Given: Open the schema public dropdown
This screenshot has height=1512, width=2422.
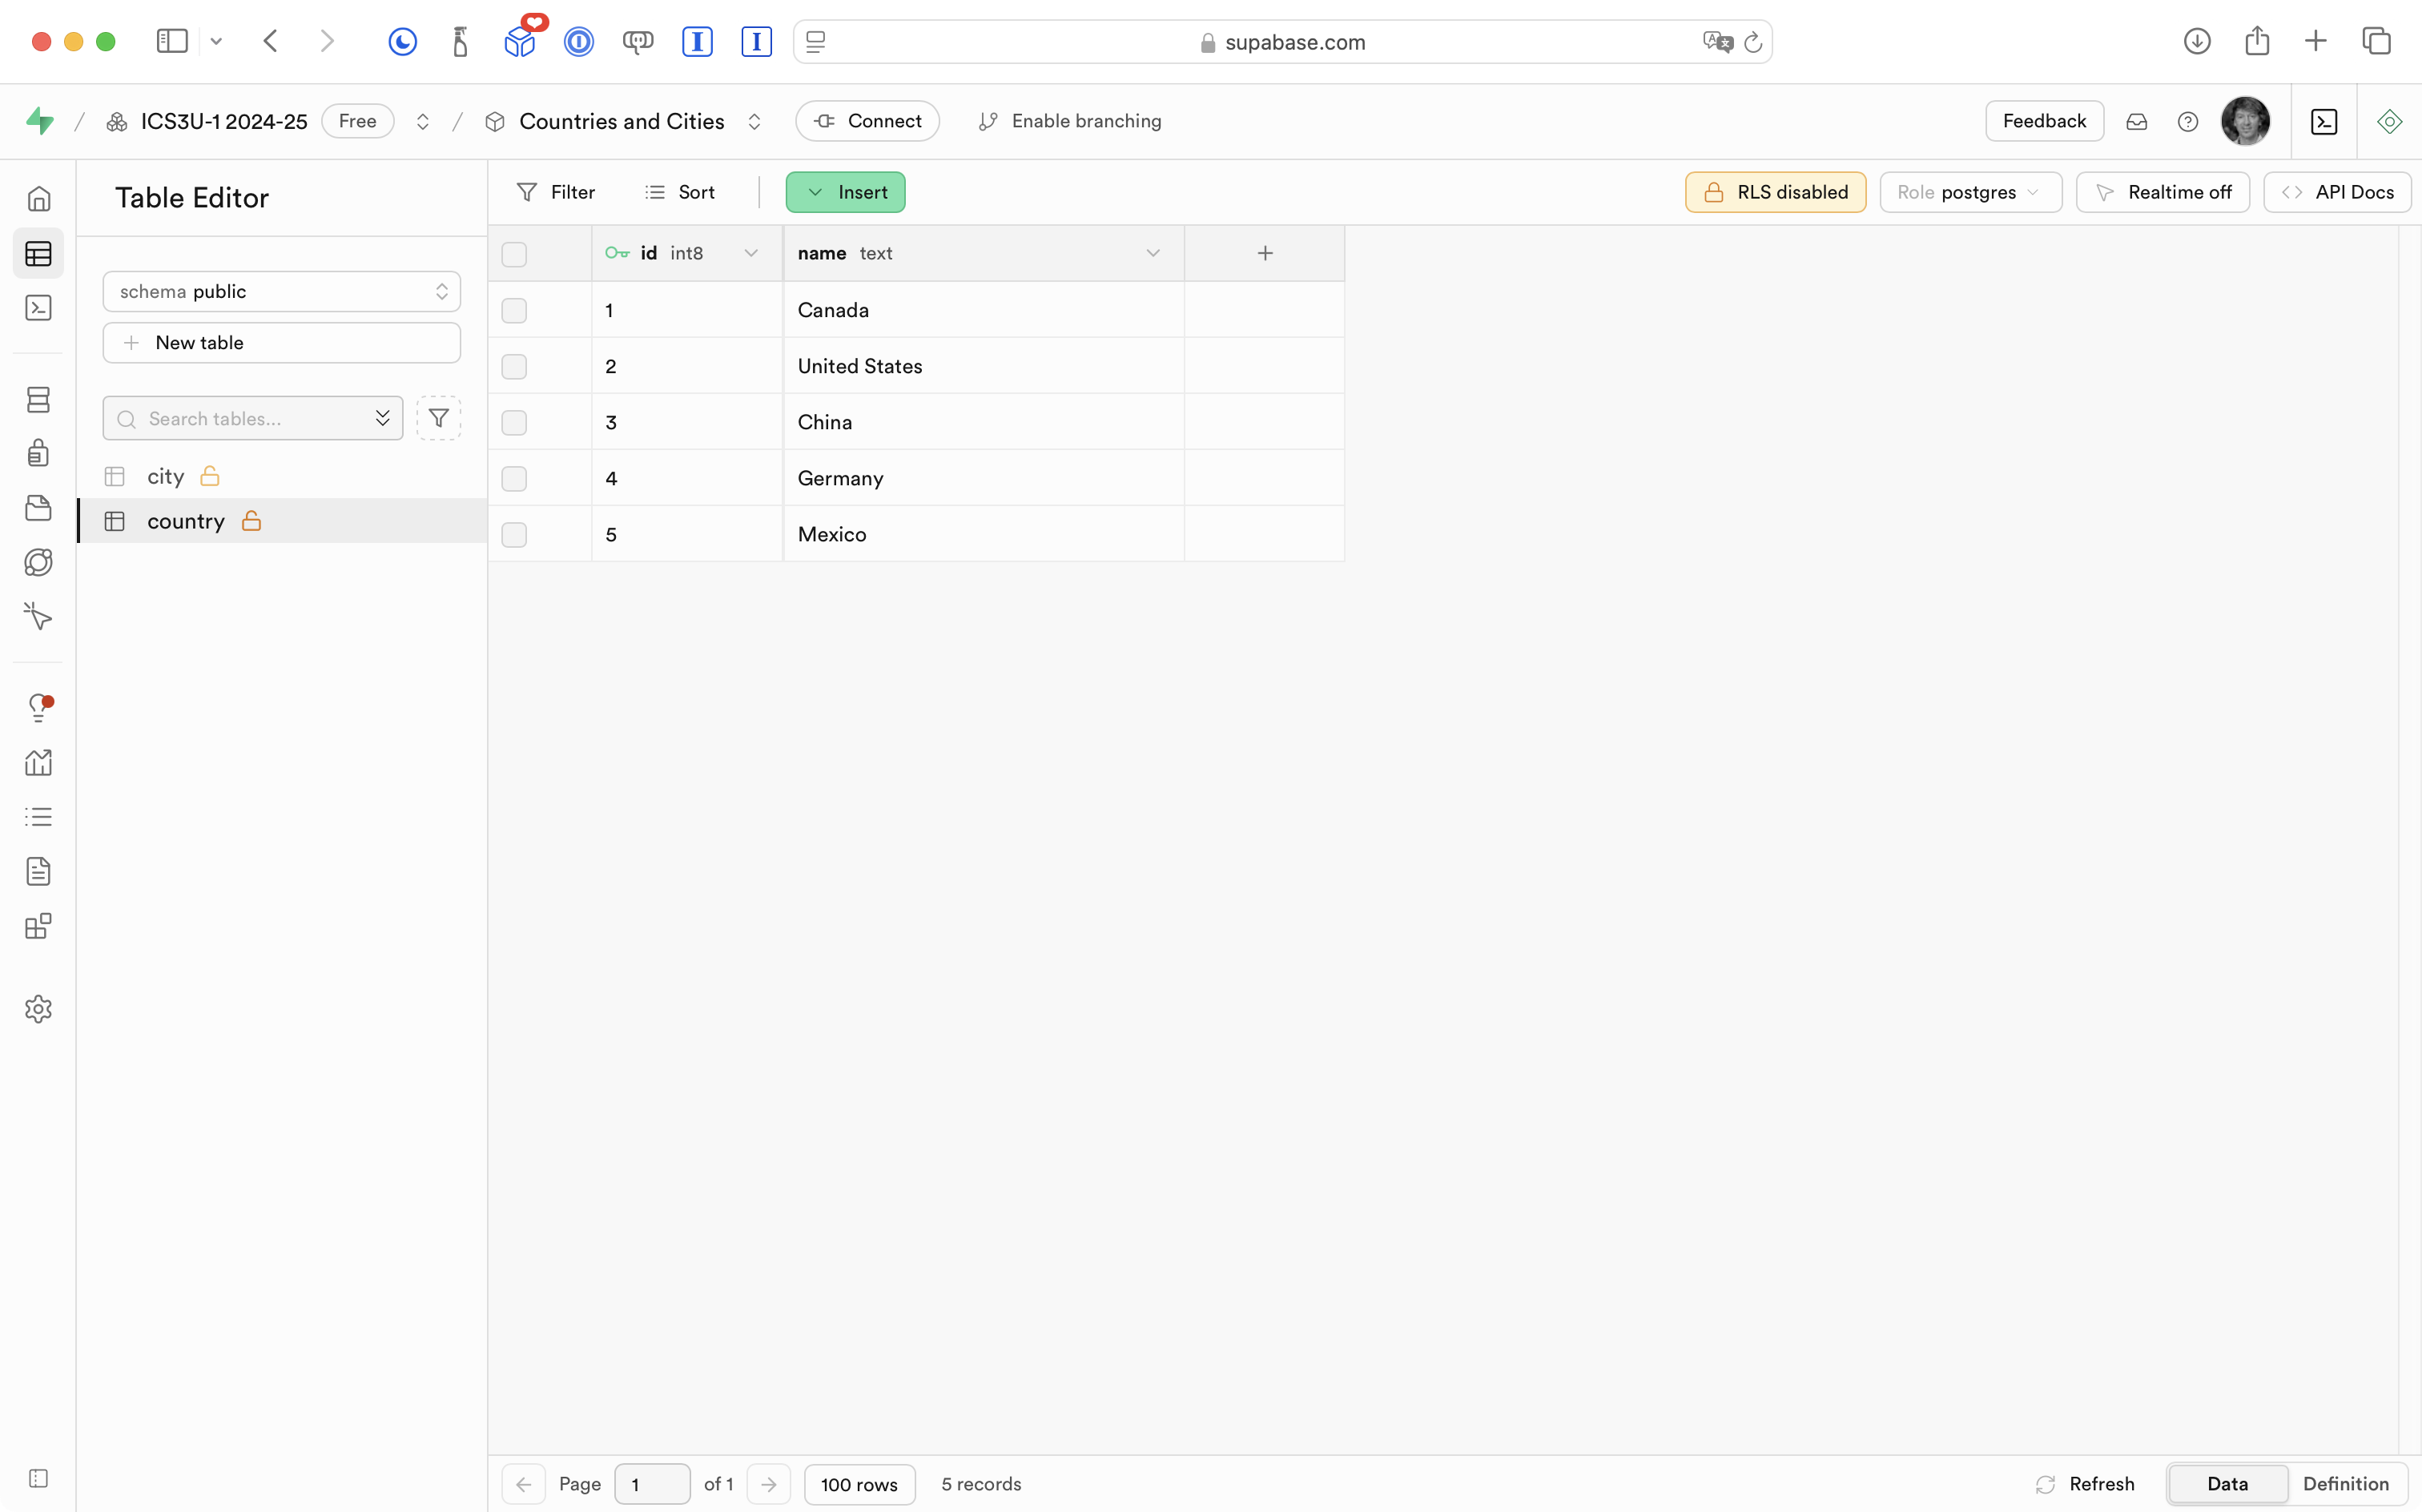Looking at the screenshot, I should coord(281,292).
